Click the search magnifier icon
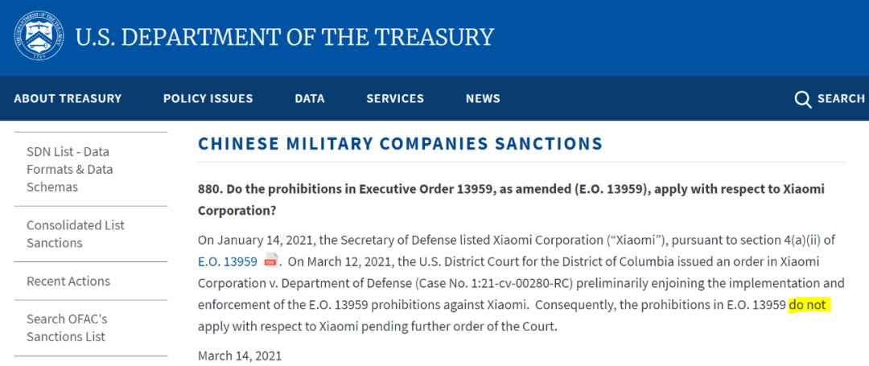This screenshot has height=366, width=869. 802,99
